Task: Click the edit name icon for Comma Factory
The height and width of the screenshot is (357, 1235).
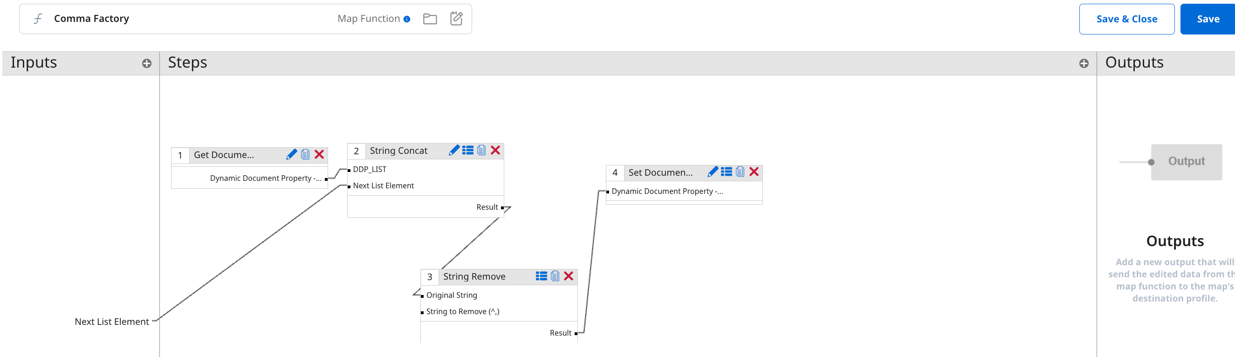Action: pyautogui.click(x=456, y=19)
